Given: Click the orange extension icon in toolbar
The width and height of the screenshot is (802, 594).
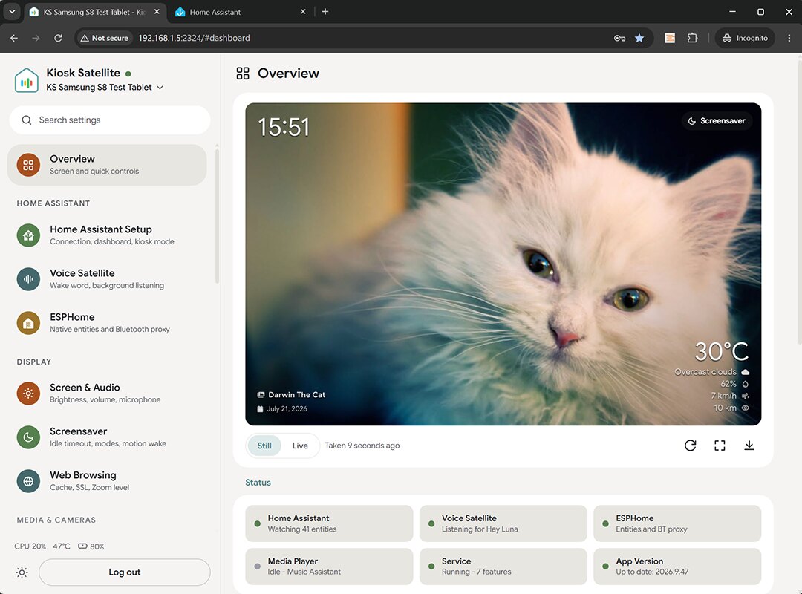Looking at the screenshot, I should point(670,38).
